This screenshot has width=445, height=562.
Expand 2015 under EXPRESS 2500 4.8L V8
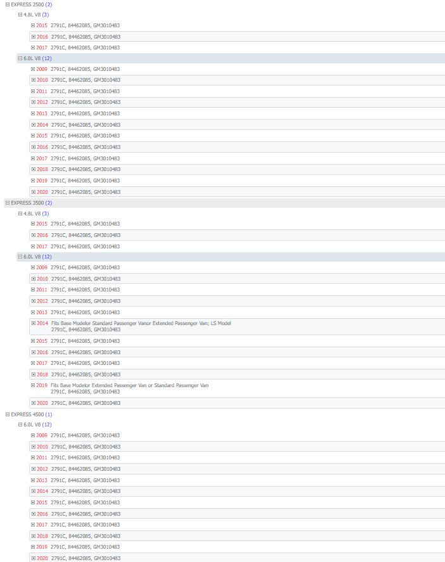pyautogui.click(x=33, y=25)
